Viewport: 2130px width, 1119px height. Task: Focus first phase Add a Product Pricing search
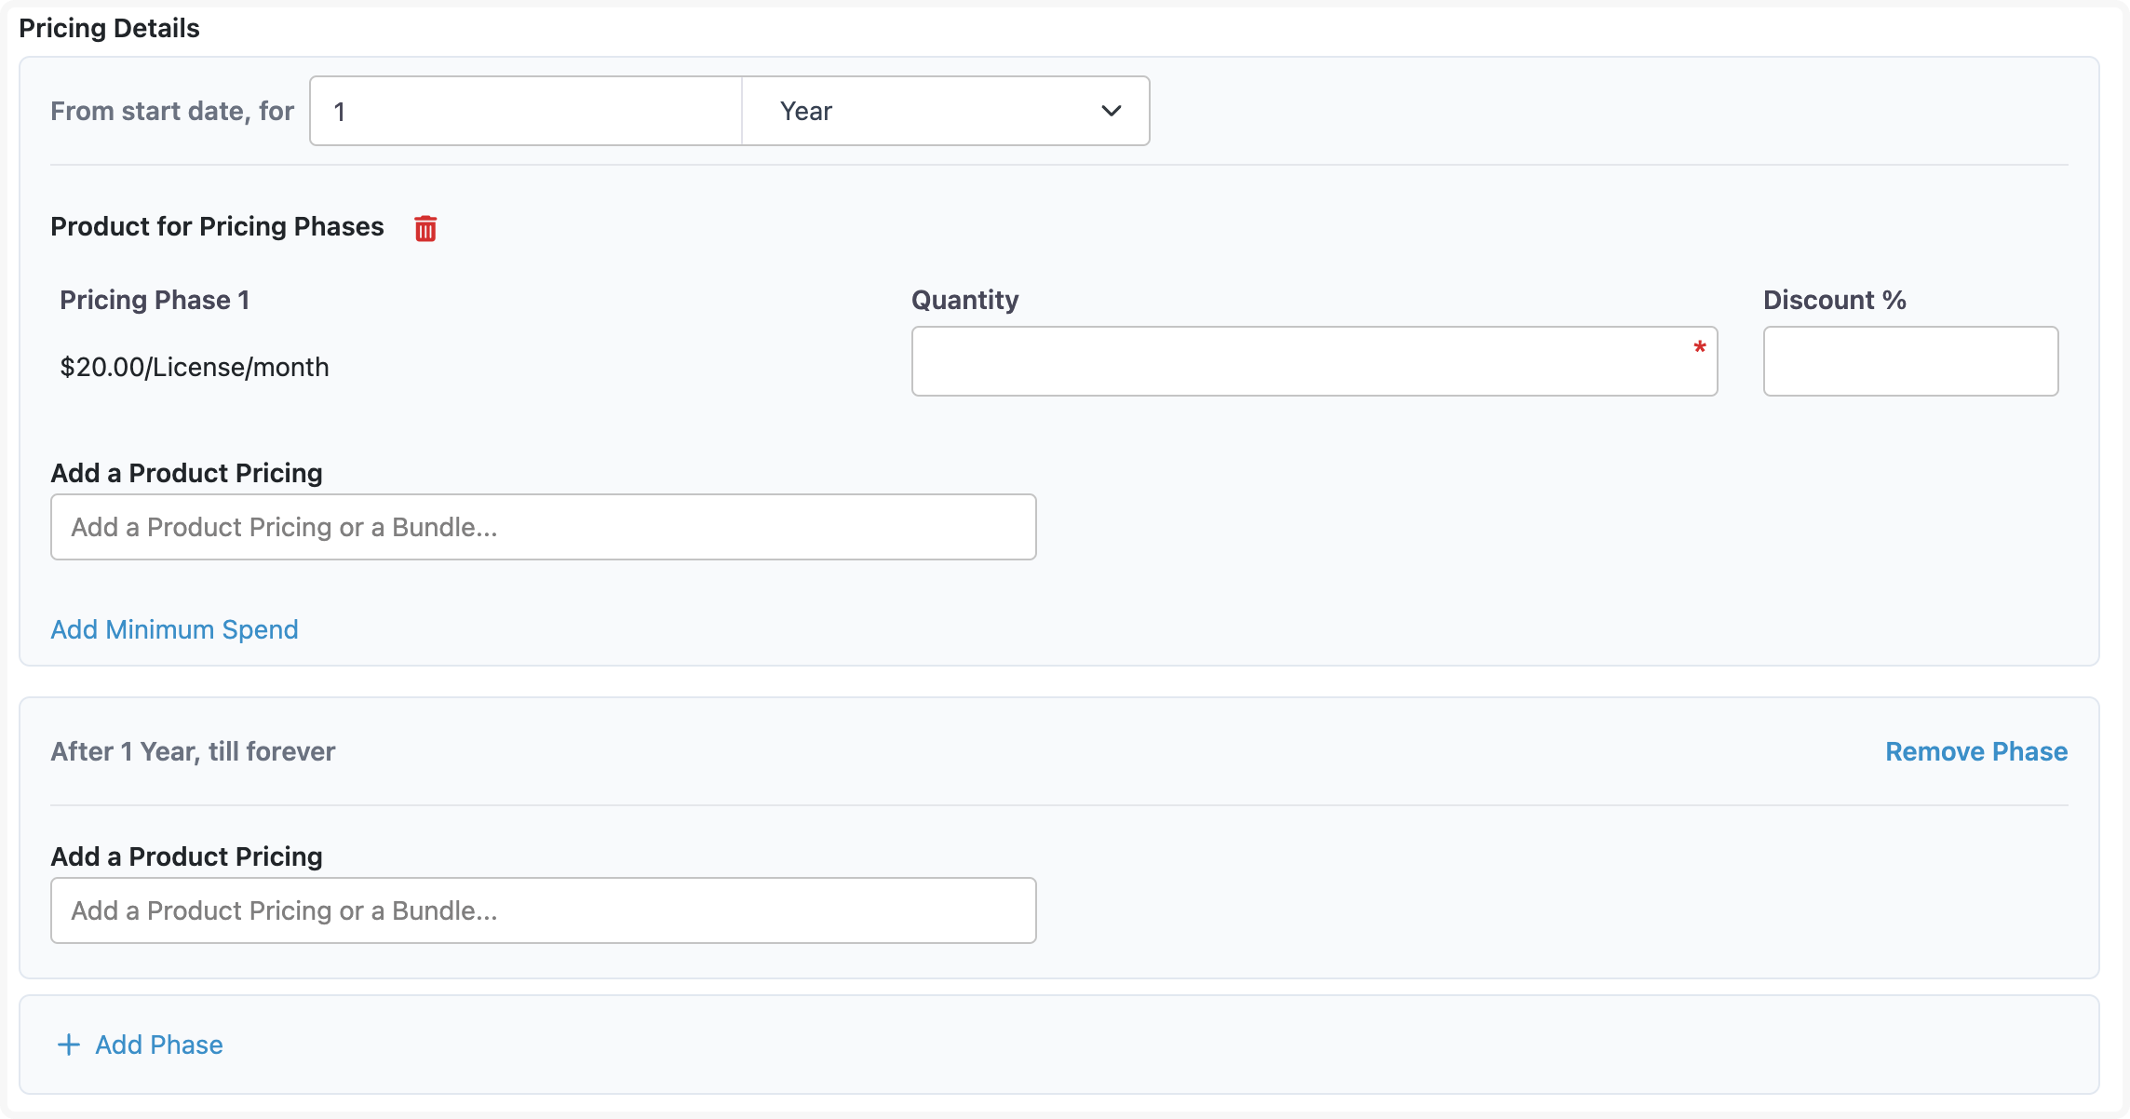(543, 527)
